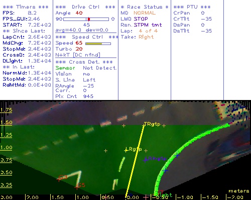251x200 pixels.
Task: Click the Take: Right value
Action: (x=146, y=37)
